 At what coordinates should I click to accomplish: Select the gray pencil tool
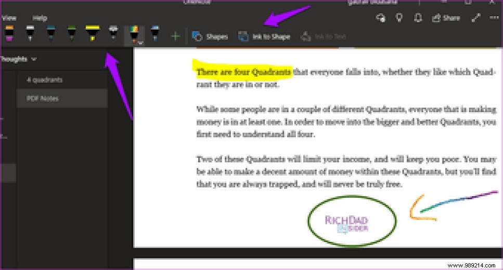pyautogui.click(x=113, y=33)
